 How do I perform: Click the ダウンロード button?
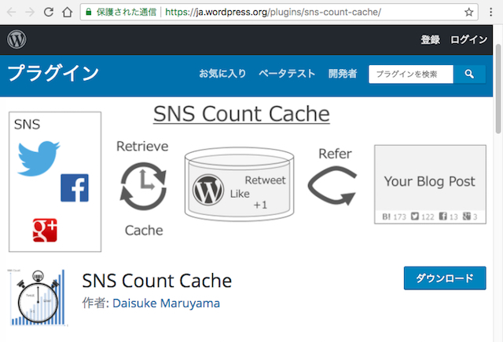[444, 278]
